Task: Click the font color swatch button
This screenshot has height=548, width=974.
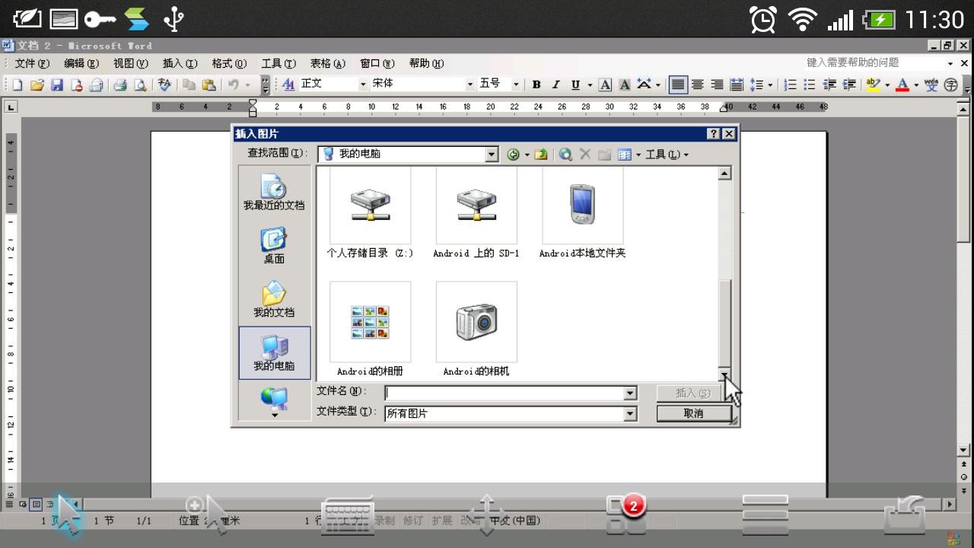Action: [x=902, y=84]
